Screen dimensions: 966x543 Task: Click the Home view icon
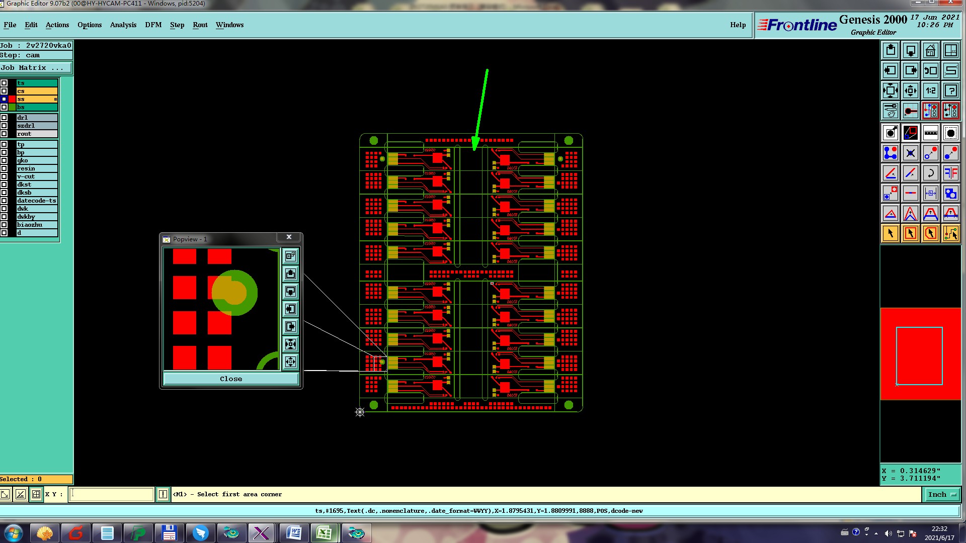930,50
